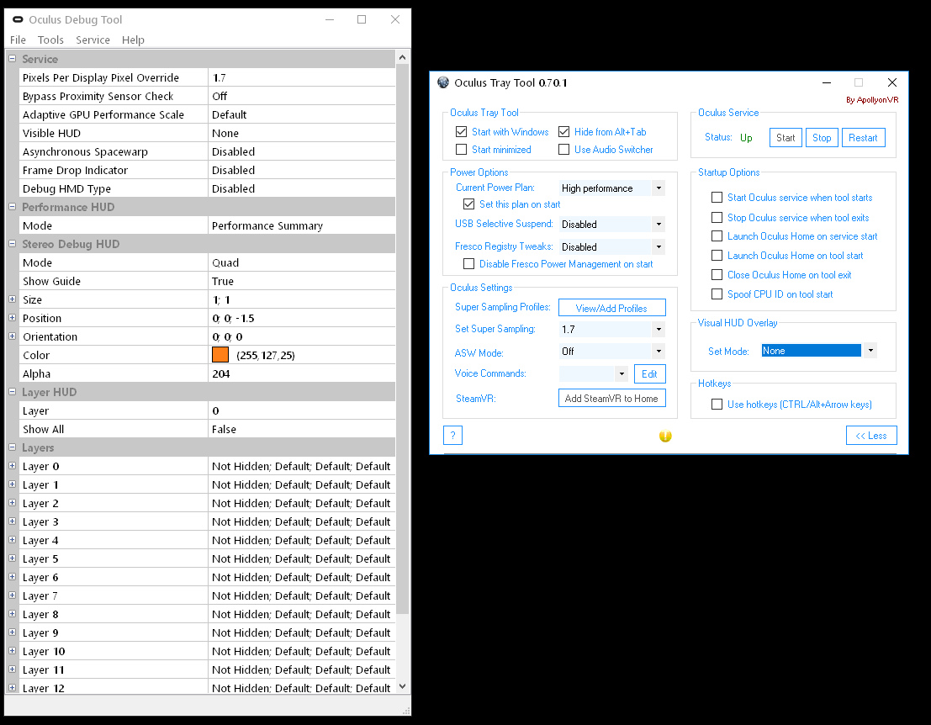This screenshot has height=725, width=931.
Task: Open the Service menu
Action: pos(93,40)
